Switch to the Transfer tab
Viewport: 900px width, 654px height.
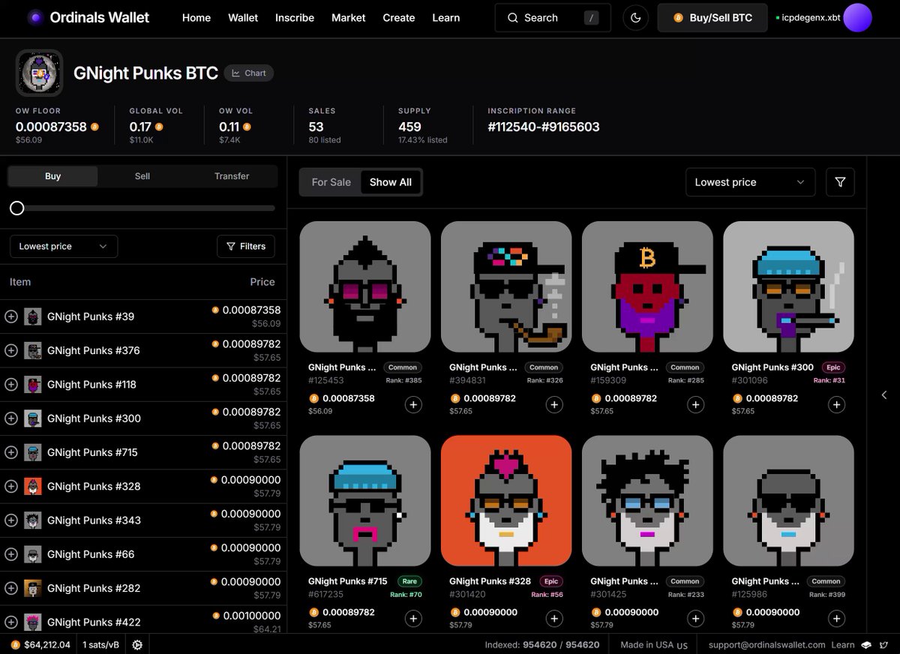coord(232,176)
